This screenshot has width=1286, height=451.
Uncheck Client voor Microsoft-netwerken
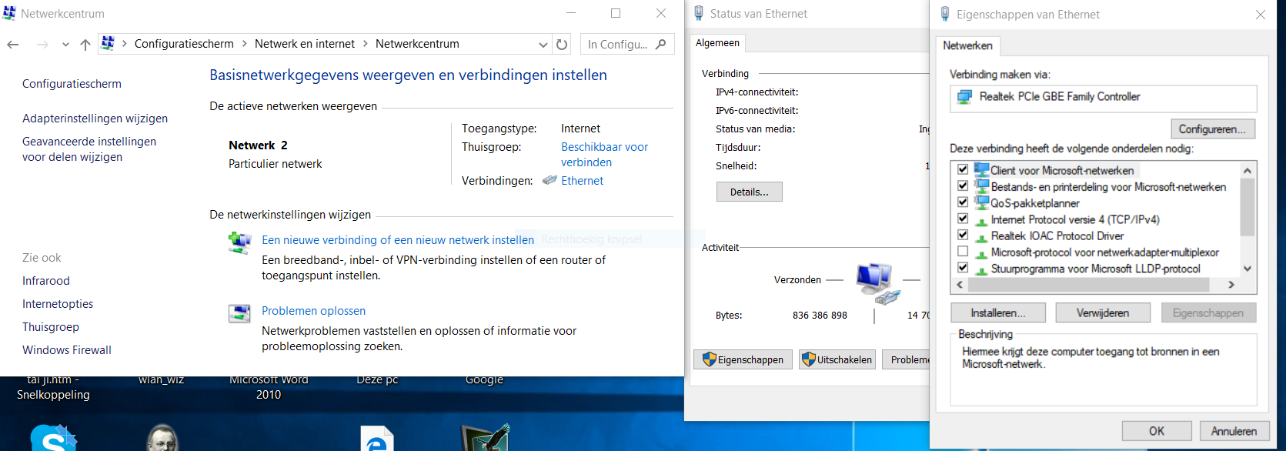tap(963, 169)
